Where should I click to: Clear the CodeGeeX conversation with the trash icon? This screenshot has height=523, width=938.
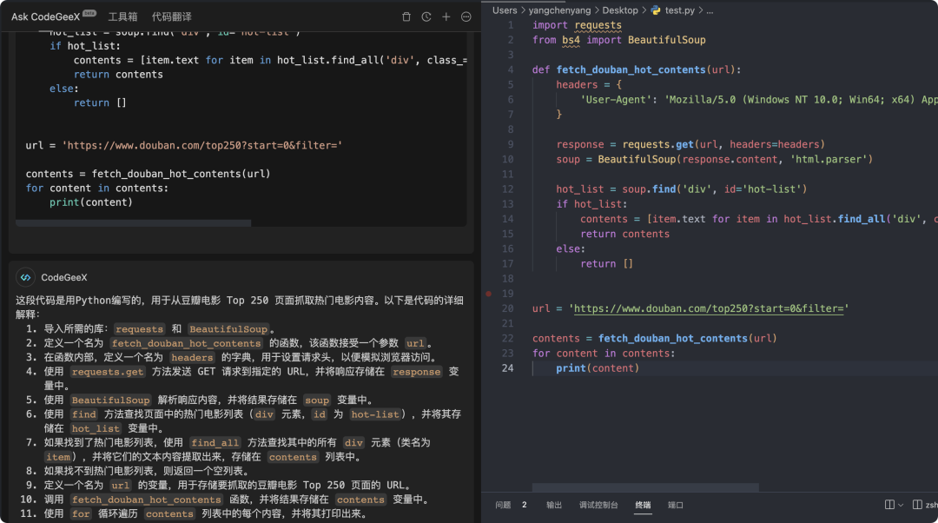pyautogui.click(x=406, y=17)
